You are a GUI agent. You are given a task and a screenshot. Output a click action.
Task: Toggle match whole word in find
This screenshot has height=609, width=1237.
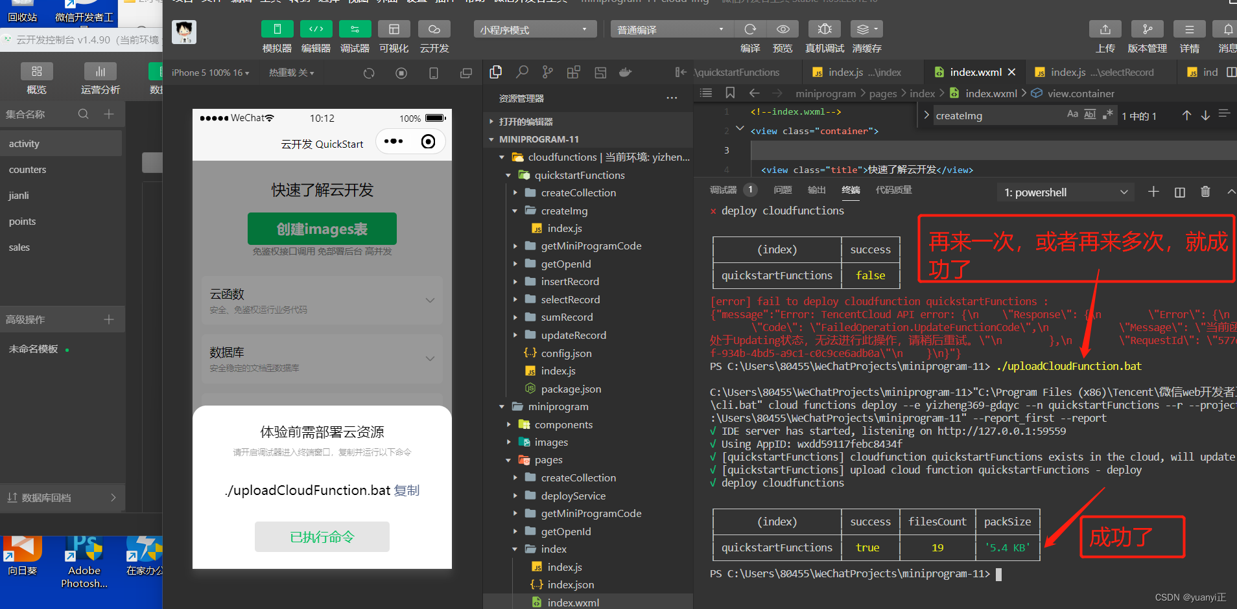click(1090, 114)
